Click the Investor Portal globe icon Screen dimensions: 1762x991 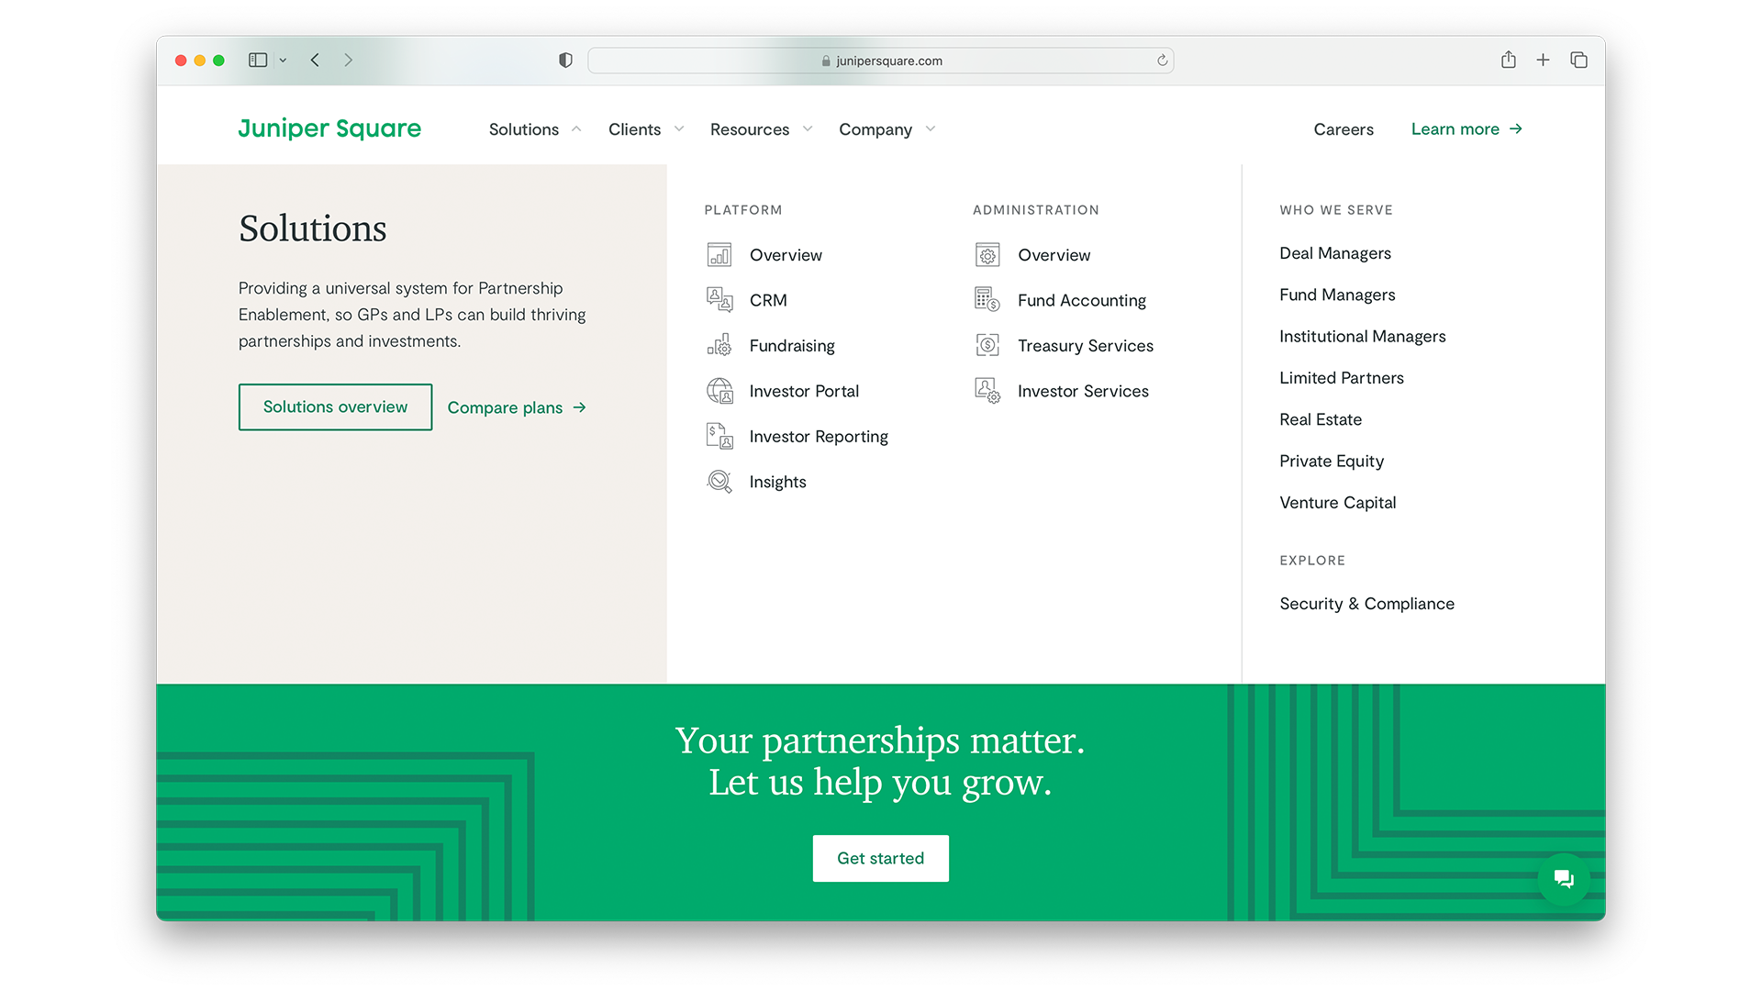coord(719,391)
